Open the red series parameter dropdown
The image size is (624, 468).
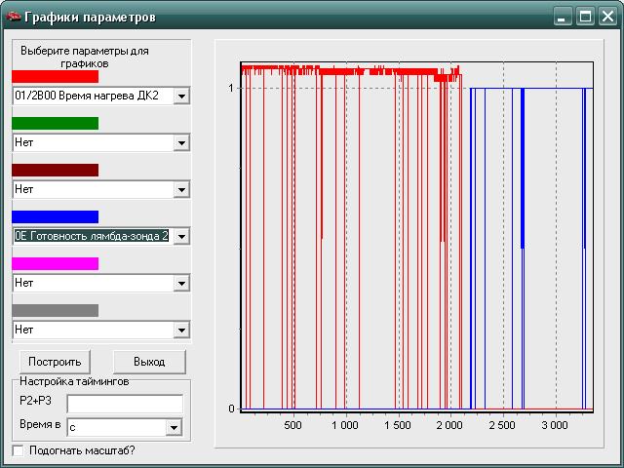pyautogui.click(x=181, y=96)
